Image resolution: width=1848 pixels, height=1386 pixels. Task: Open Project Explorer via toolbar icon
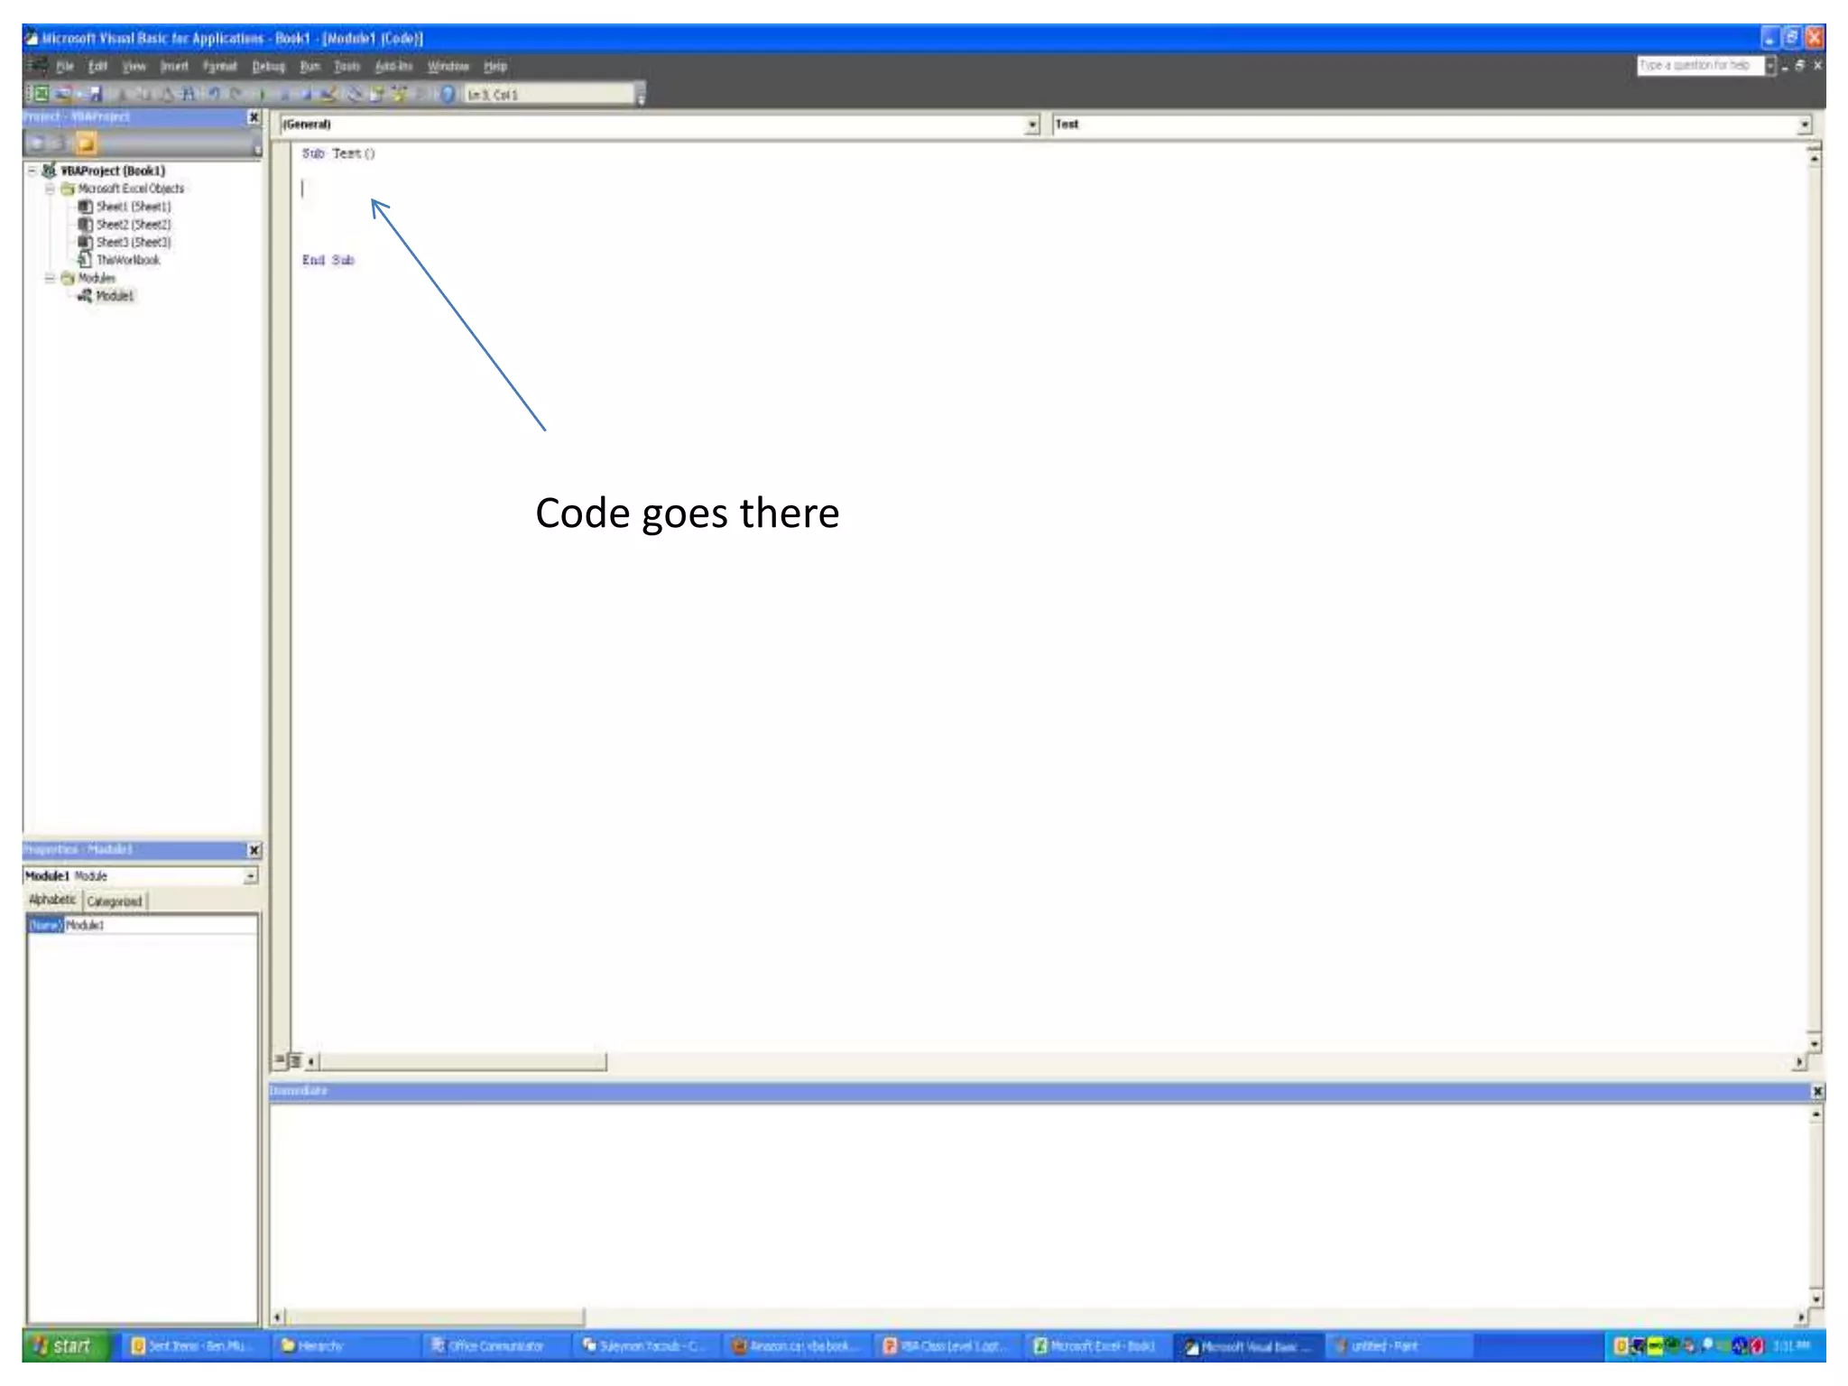(x=355, y=94)
